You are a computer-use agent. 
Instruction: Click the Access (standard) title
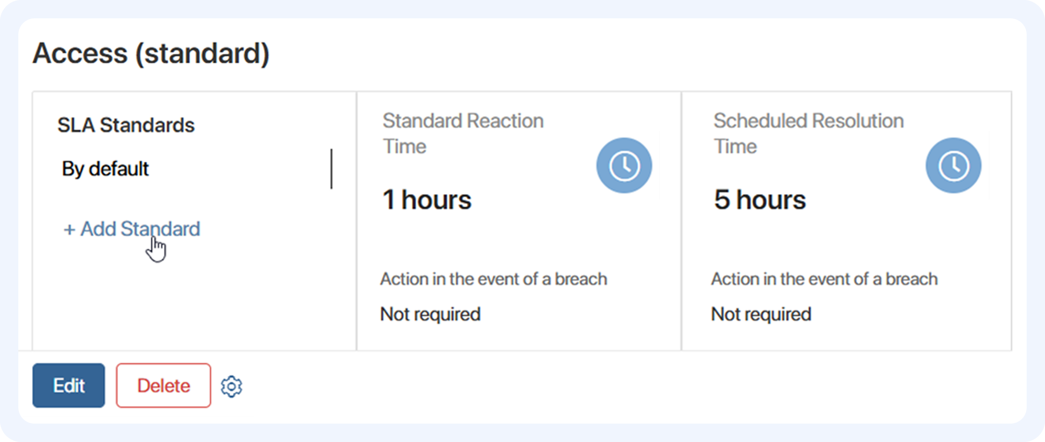151,53
